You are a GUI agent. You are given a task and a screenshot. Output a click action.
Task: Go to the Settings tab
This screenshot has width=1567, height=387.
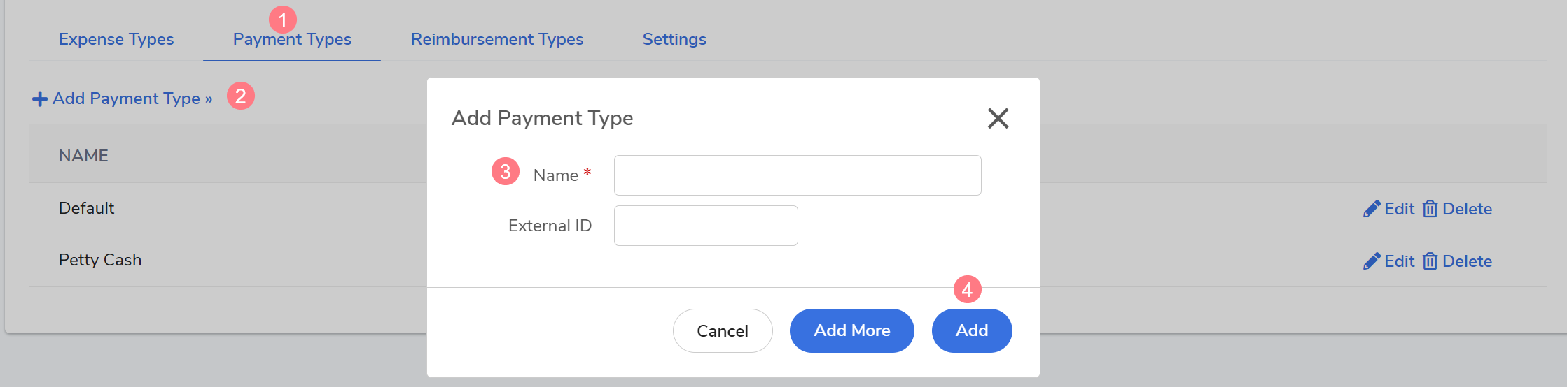pos(674,39)
